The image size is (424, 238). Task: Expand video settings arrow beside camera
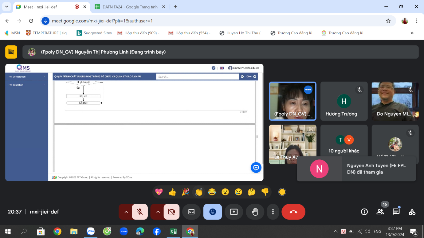[x=158, y=212]
